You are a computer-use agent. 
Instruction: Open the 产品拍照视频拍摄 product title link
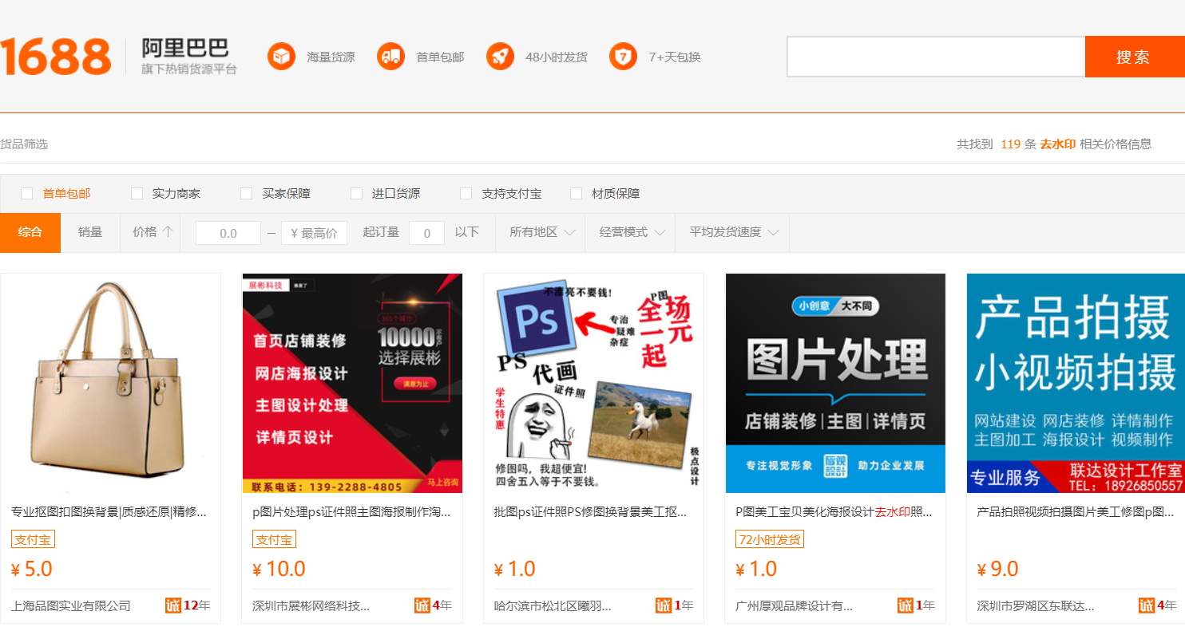pyautogui.click(x=1076, y=511)
